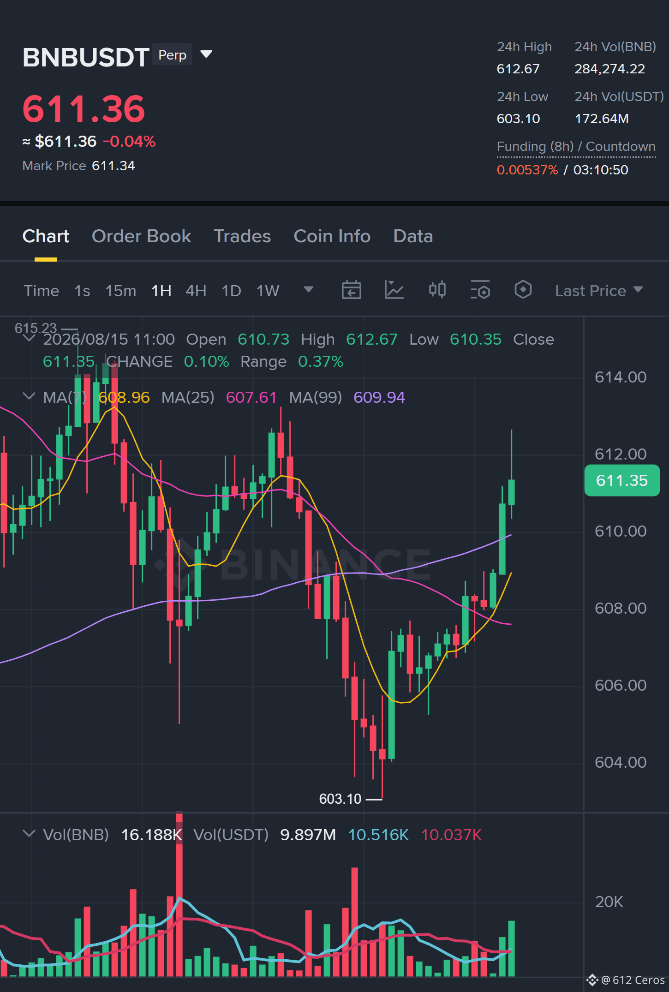Click the MA(25) value 607.61
This screenshot has width=669, height=992.
(251, 397)
